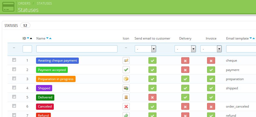Disable send email for Awaiting cheque payment

[x=152, y=61]
